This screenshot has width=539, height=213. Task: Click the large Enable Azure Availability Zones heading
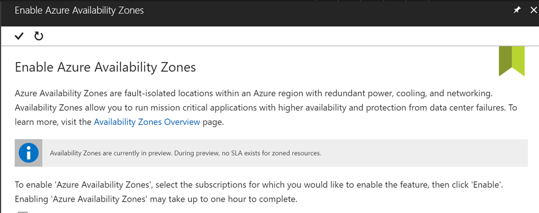click(105, 67)
